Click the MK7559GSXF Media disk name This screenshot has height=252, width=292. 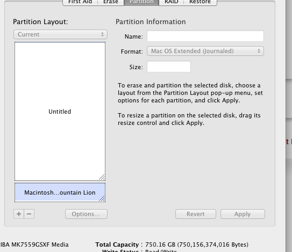pyautogui.click(x=34, y=244)
